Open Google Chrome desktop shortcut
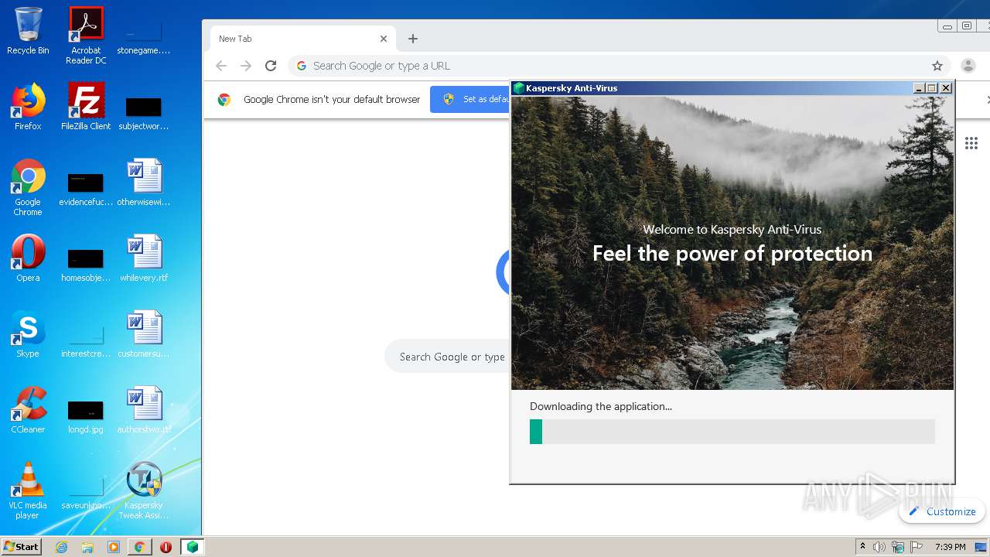The image size is (990, 557). point(28,187)
